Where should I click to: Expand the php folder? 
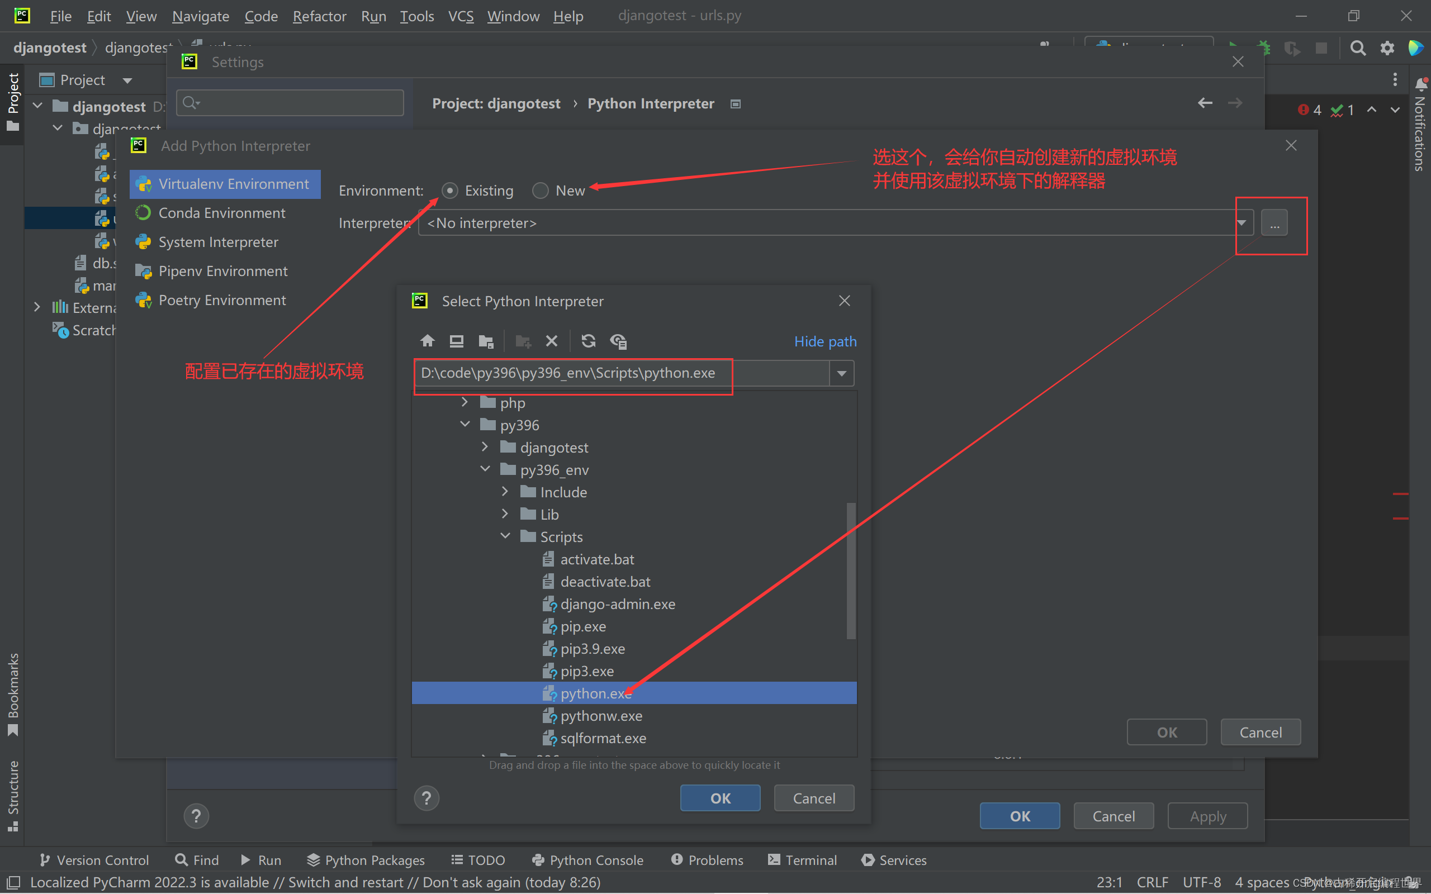(465, 403)
